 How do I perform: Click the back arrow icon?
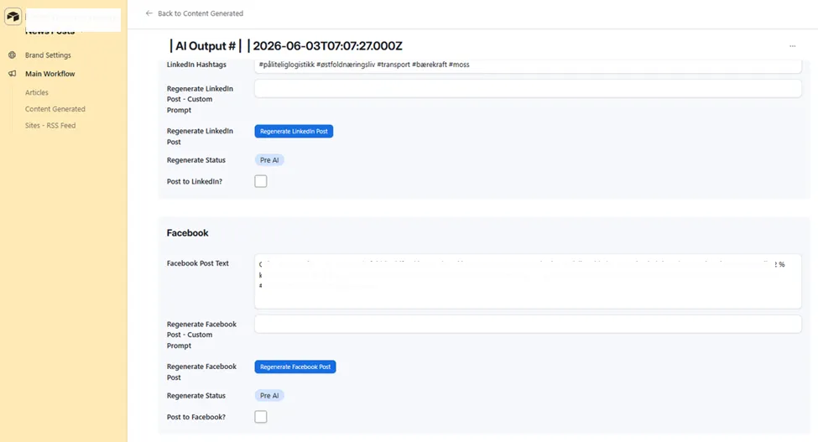pos(149,13)
